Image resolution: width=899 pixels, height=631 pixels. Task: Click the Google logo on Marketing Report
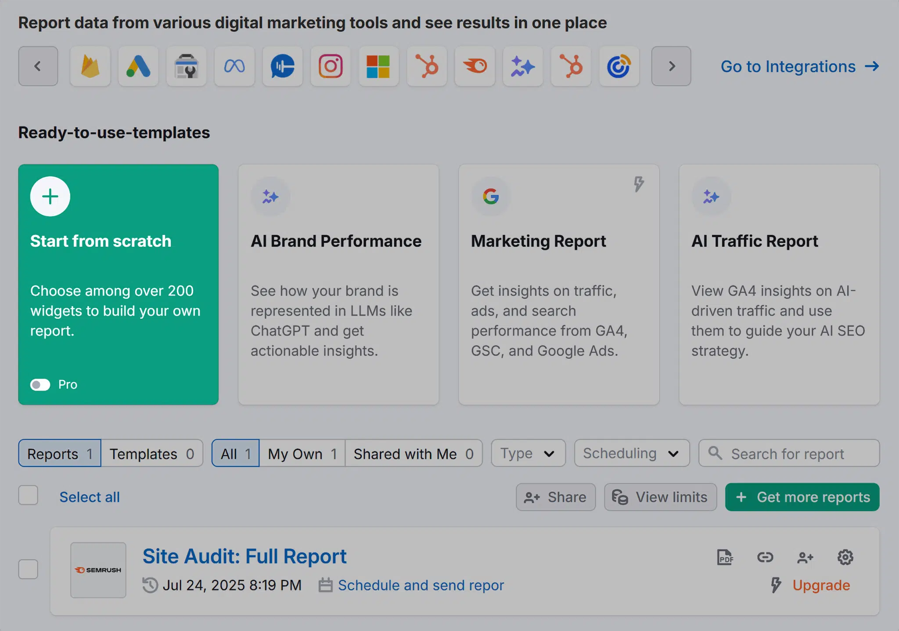click(491, 196)
